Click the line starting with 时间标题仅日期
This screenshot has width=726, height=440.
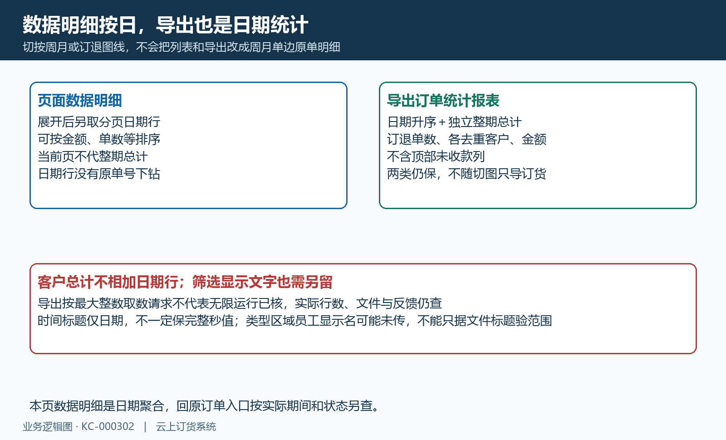pyautogui.click(x=295, y=321)
